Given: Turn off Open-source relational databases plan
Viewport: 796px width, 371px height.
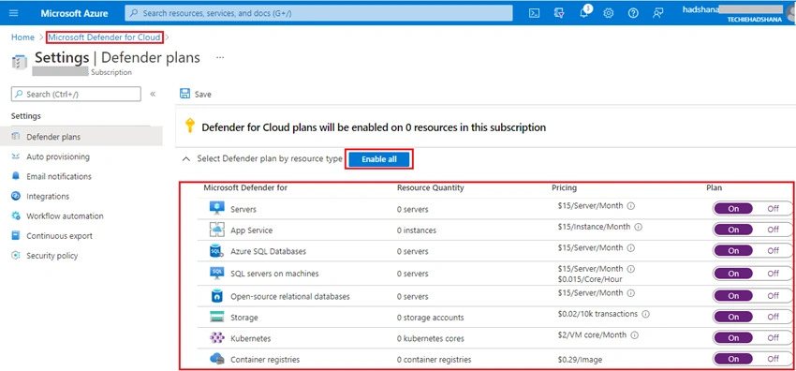Looking at the screenshot, I should pos(773,295).
